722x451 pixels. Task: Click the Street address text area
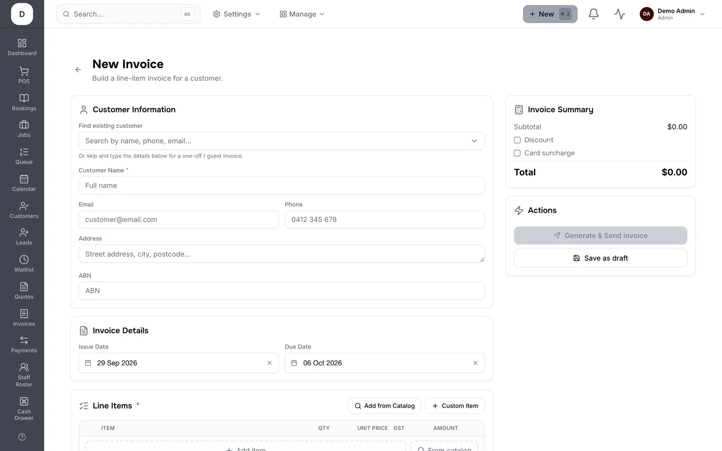point(282,254)
